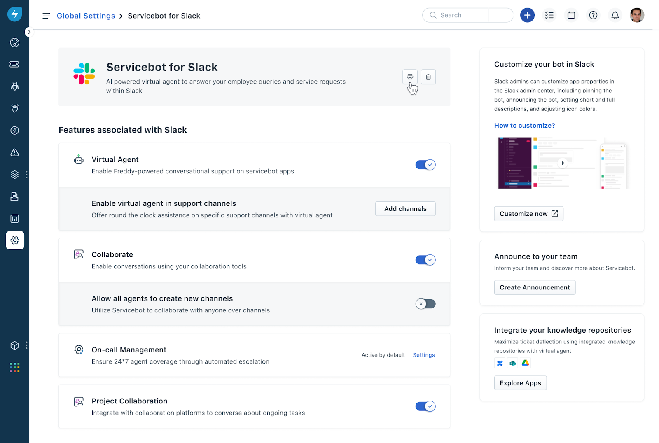Screen dimensions: 659x443
Task: Open the help question mark icon
Action: (593, 15)
